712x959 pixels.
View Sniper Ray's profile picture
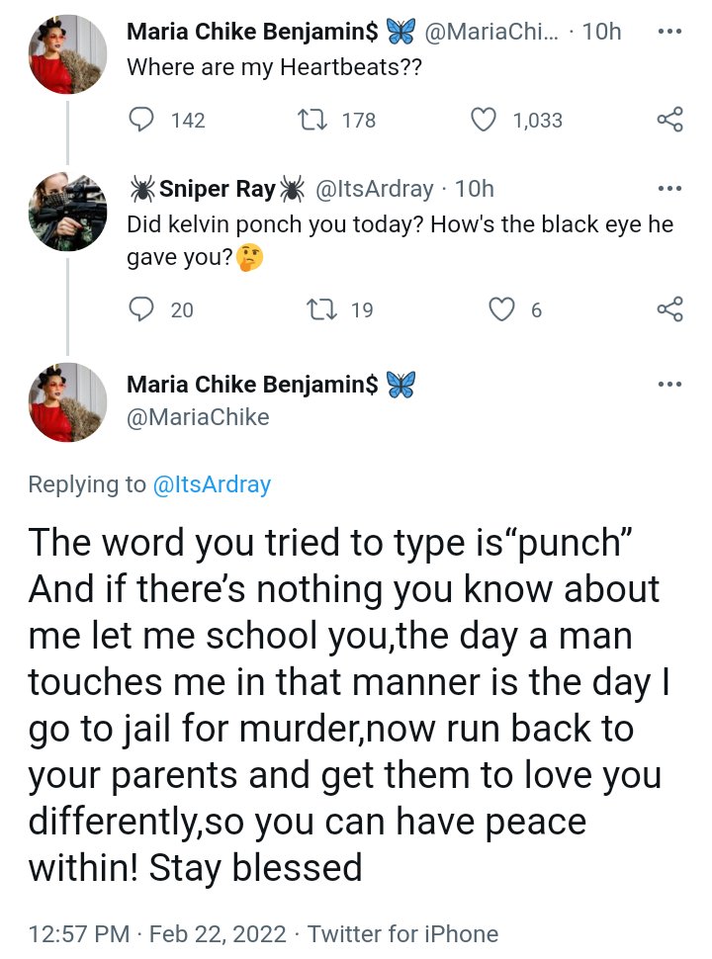[67, 212]
